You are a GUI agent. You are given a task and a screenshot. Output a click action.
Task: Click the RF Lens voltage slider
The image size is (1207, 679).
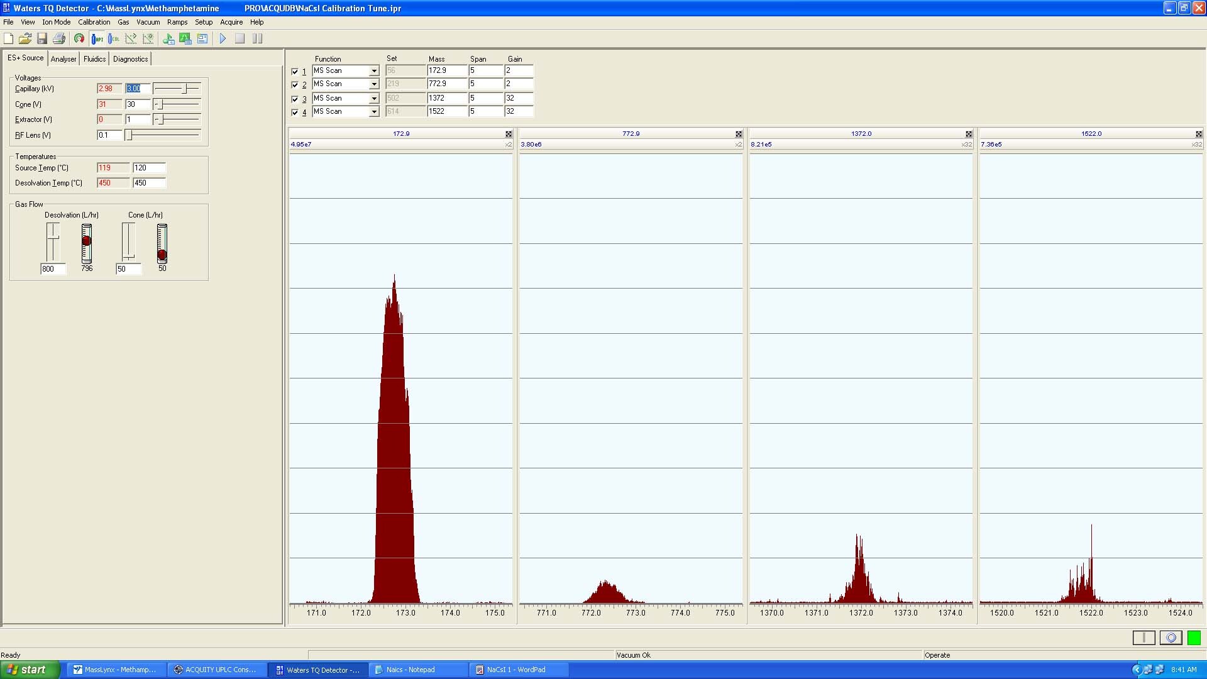(163, 135)
